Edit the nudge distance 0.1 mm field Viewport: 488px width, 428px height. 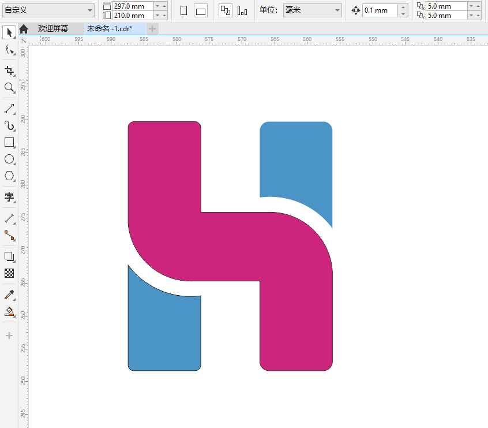380,10
